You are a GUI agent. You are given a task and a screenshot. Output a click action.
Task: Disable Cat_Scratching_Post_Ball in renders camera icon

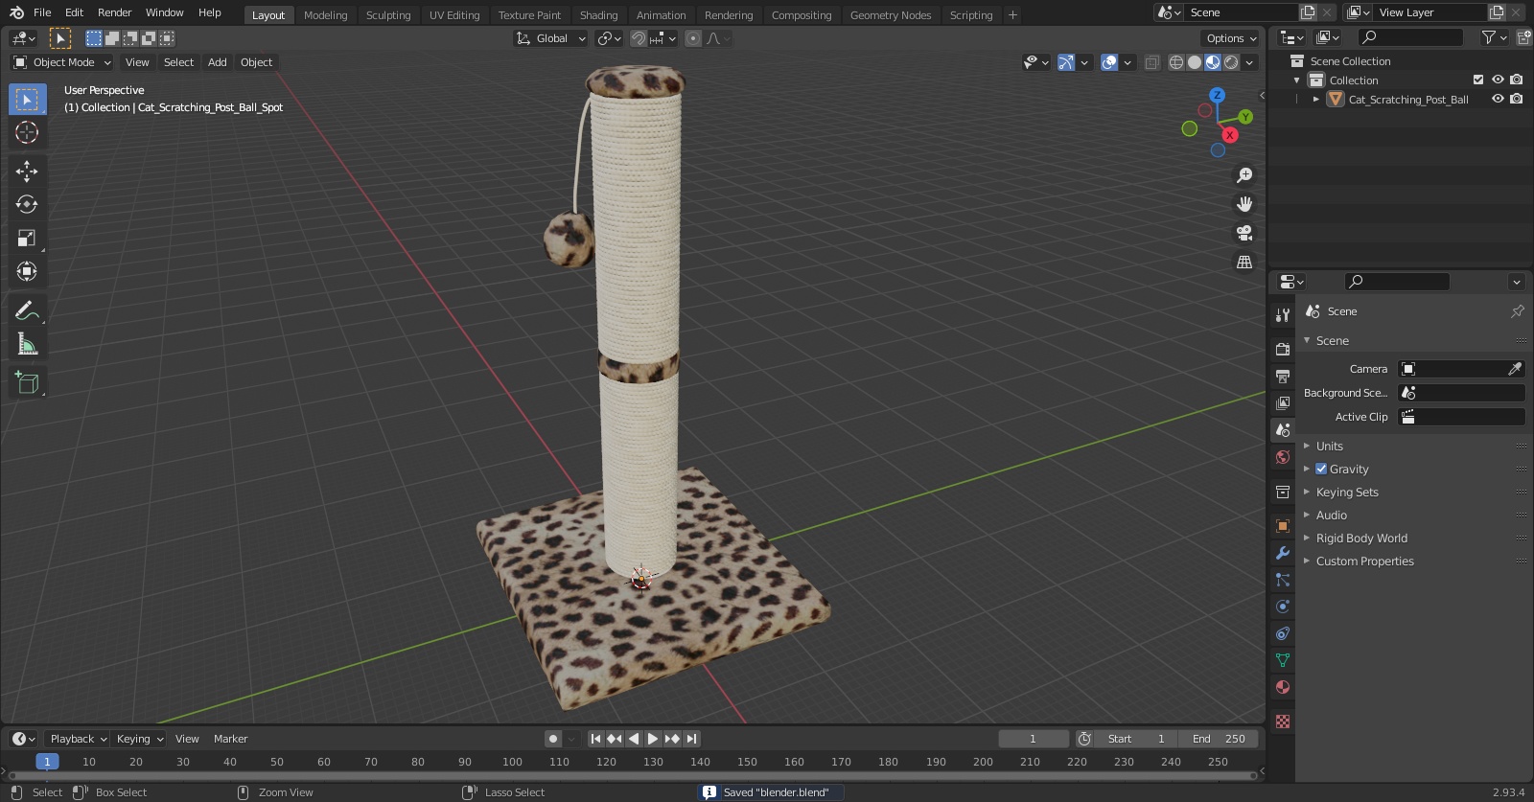coord(1516,99)
